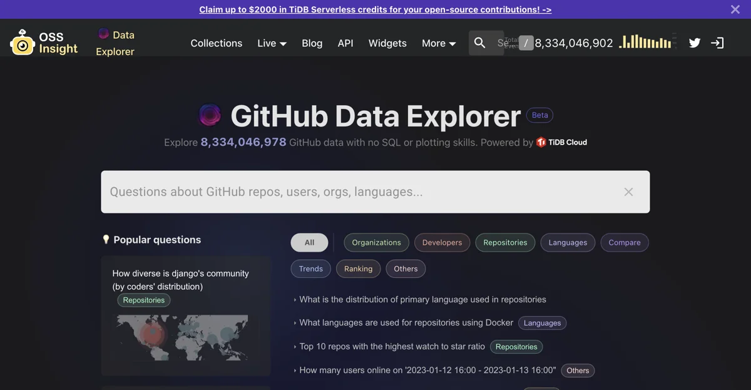751x390 pixels.
Task: Click the TiDB Cloud logo
Action: (561, 142)
